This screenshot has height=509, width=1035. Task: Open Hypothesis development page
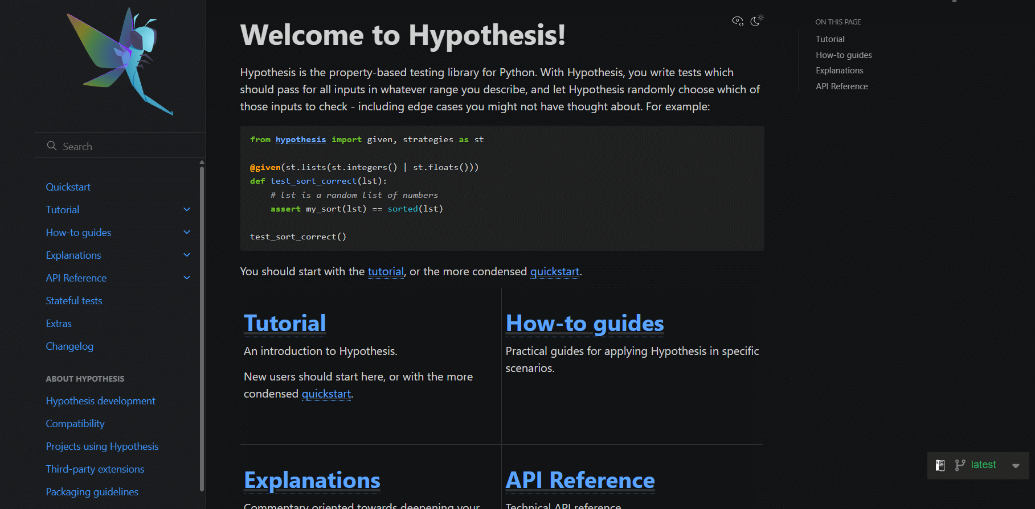(100, 401)
